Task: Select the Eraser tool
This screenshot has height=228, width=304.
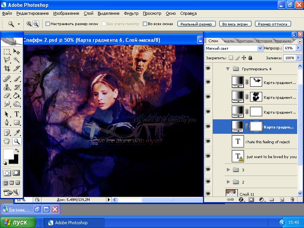Action: pyautogui.click(x=7, y=96)
